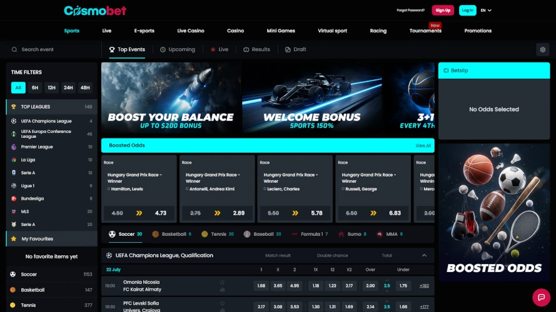Open Boost Your Balance banner
Viewport: 556px width, 312px height.
171,98
